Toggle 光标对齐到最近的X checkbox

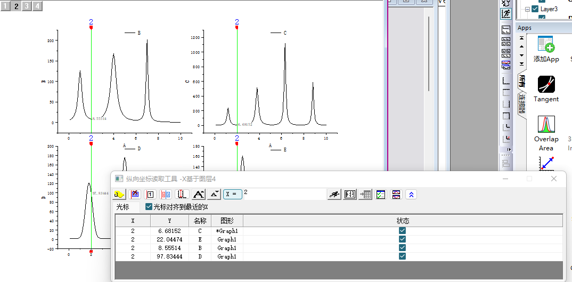(149, 207)
